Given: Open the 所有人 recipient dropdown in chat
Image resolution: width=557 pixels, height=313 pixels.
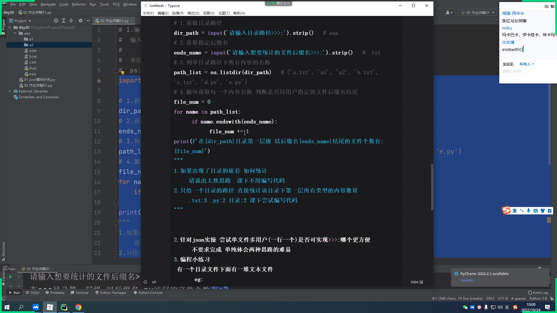Looking at the screenshot, I should pyautogui.click(x=526, y=64).
